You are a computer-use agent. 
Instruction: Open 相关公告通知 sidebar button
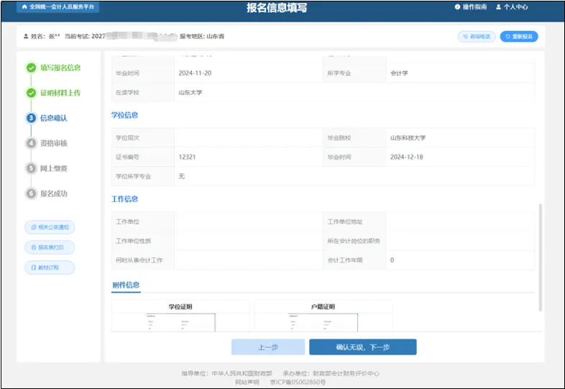tap(50, 227)
